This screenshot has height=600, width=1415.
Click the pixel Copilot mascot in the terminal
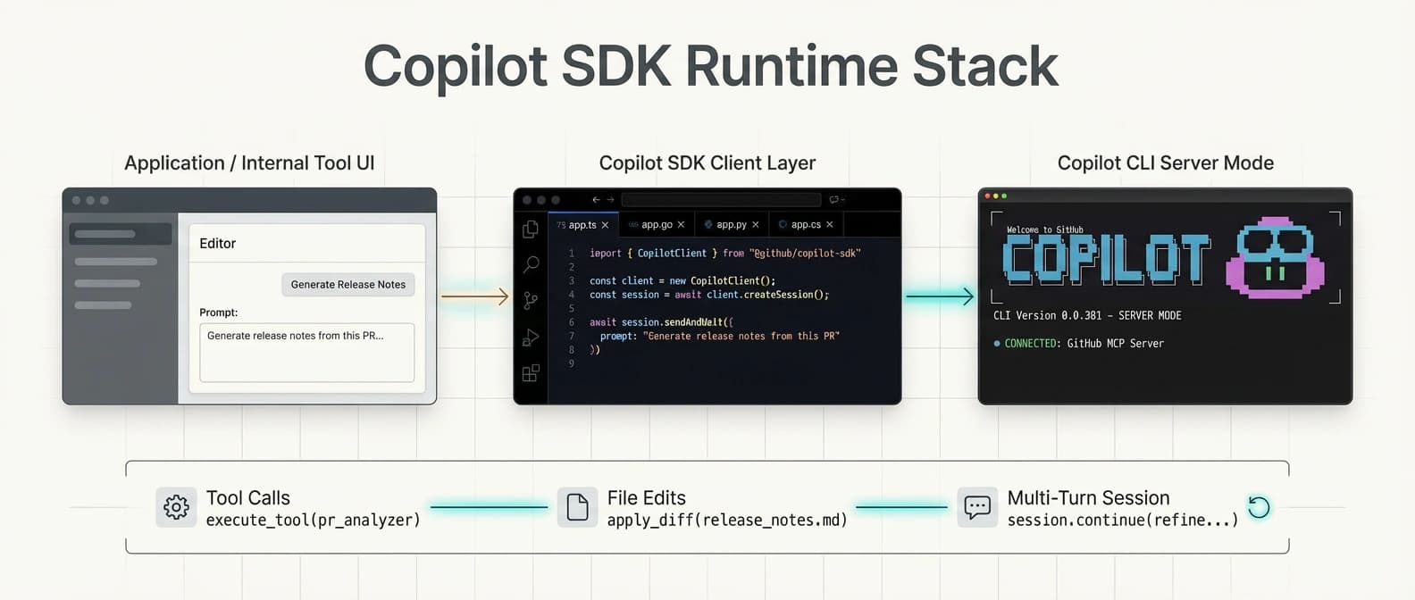(x=1275, y=257)
